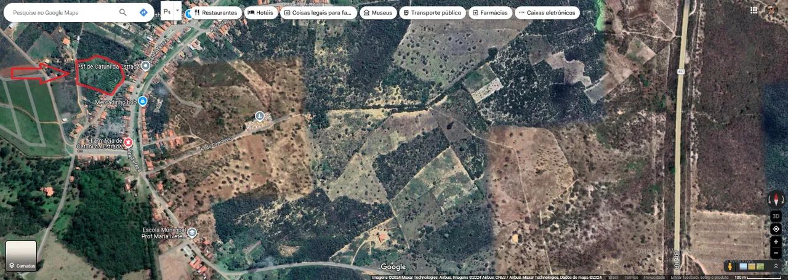The width and height of the screenshot is (788, 280).
Task: Center map on my location
Action: (776, 229)
